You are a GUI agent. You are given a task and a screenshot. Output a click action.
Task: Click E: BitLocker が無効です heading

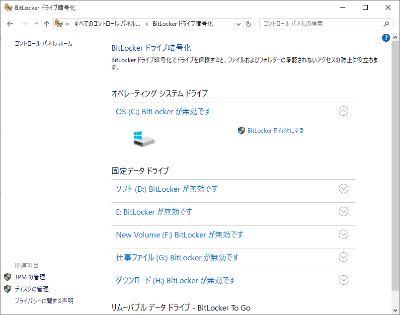(x=154, y=212)
